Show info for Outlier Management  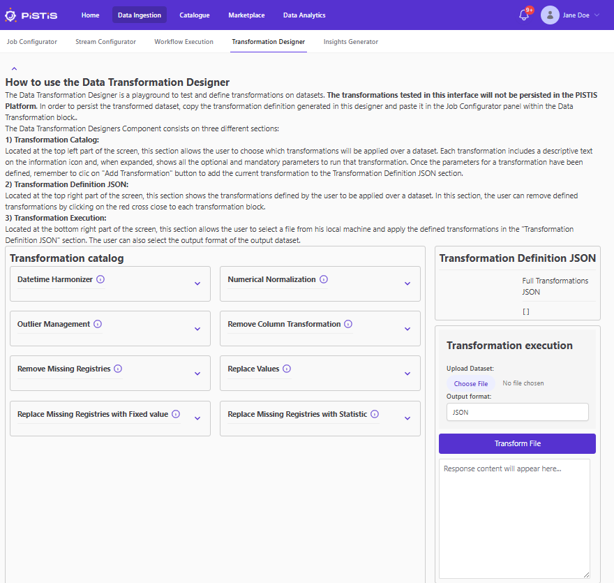coord(98,324)
